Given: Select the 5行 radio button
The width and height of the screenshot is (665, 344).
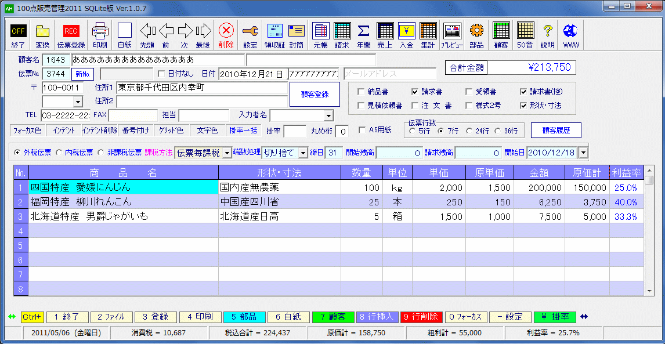Looking at the screenshot, I should (x=412, y=131).
